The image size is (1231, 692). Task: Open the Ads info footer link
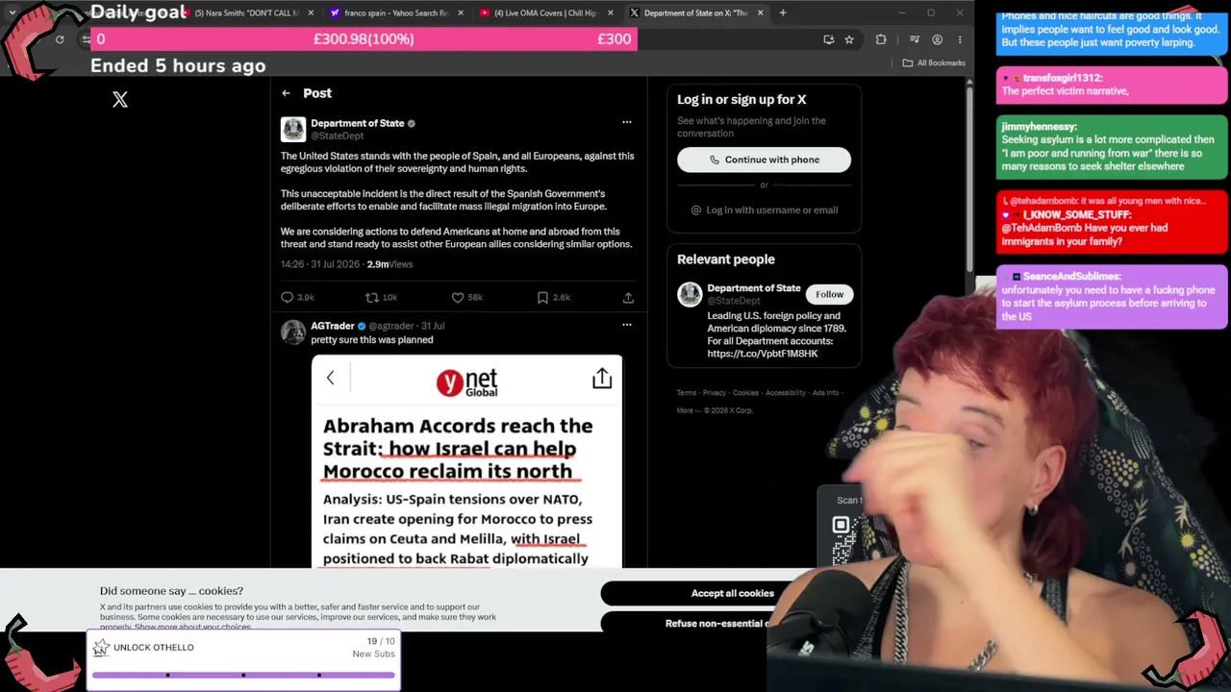(825, 393)
